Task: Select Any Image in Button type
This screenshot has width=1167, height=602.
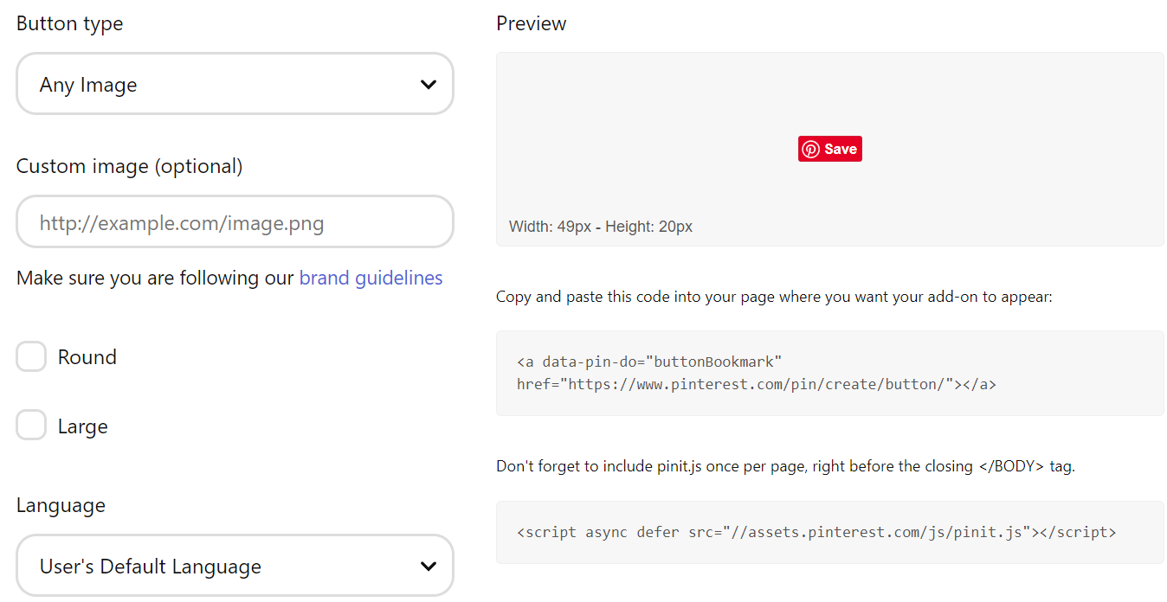Action: [x=235, y=84]
